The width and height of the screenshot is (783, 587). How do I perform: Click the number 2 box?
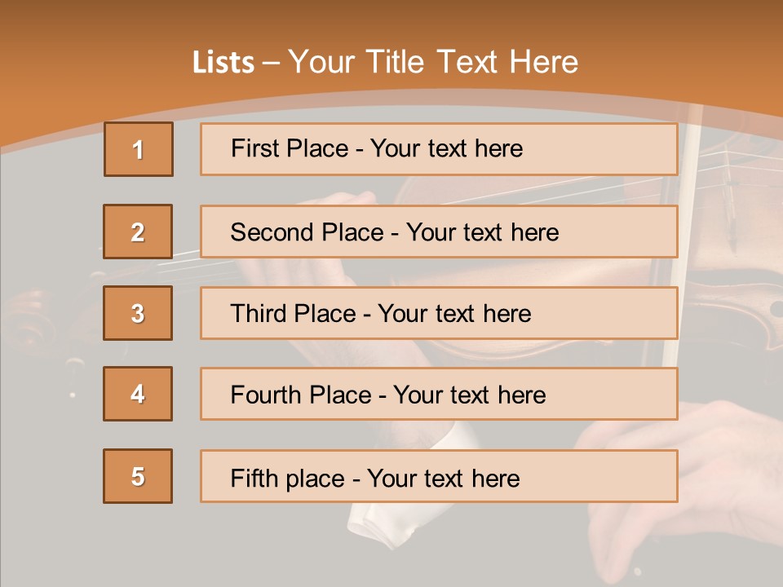coord(138,232)
